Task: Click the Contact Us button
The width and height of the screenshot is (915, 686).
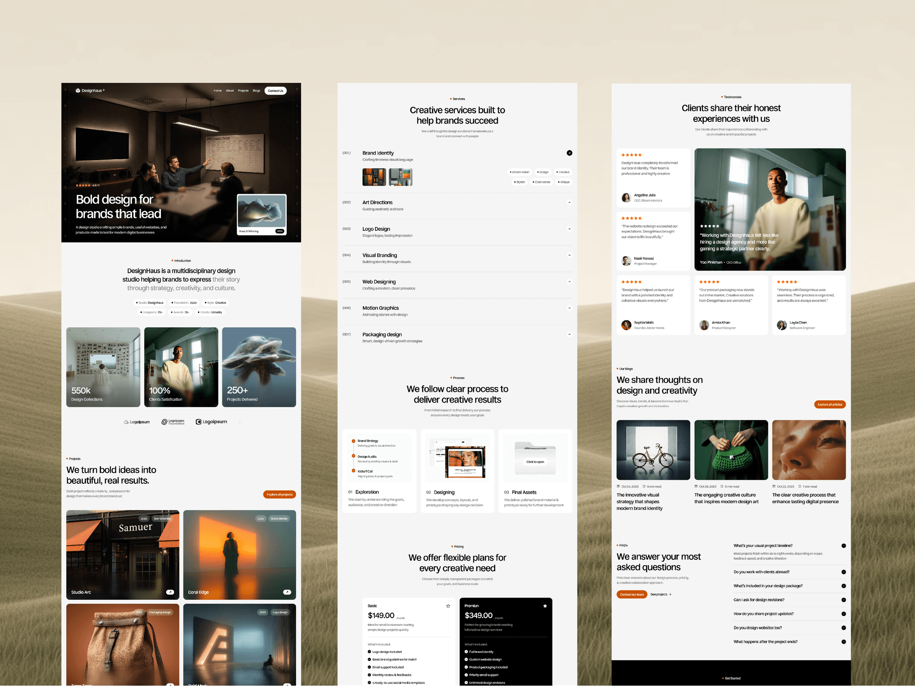Action: (x=276, y=91)
